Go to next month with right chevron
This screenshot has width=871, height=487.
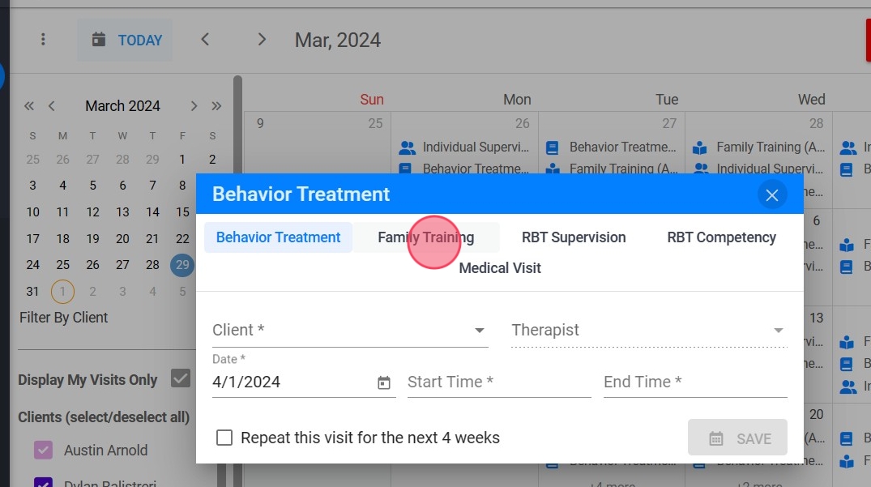pyautogui.click(x=261, y=40)
